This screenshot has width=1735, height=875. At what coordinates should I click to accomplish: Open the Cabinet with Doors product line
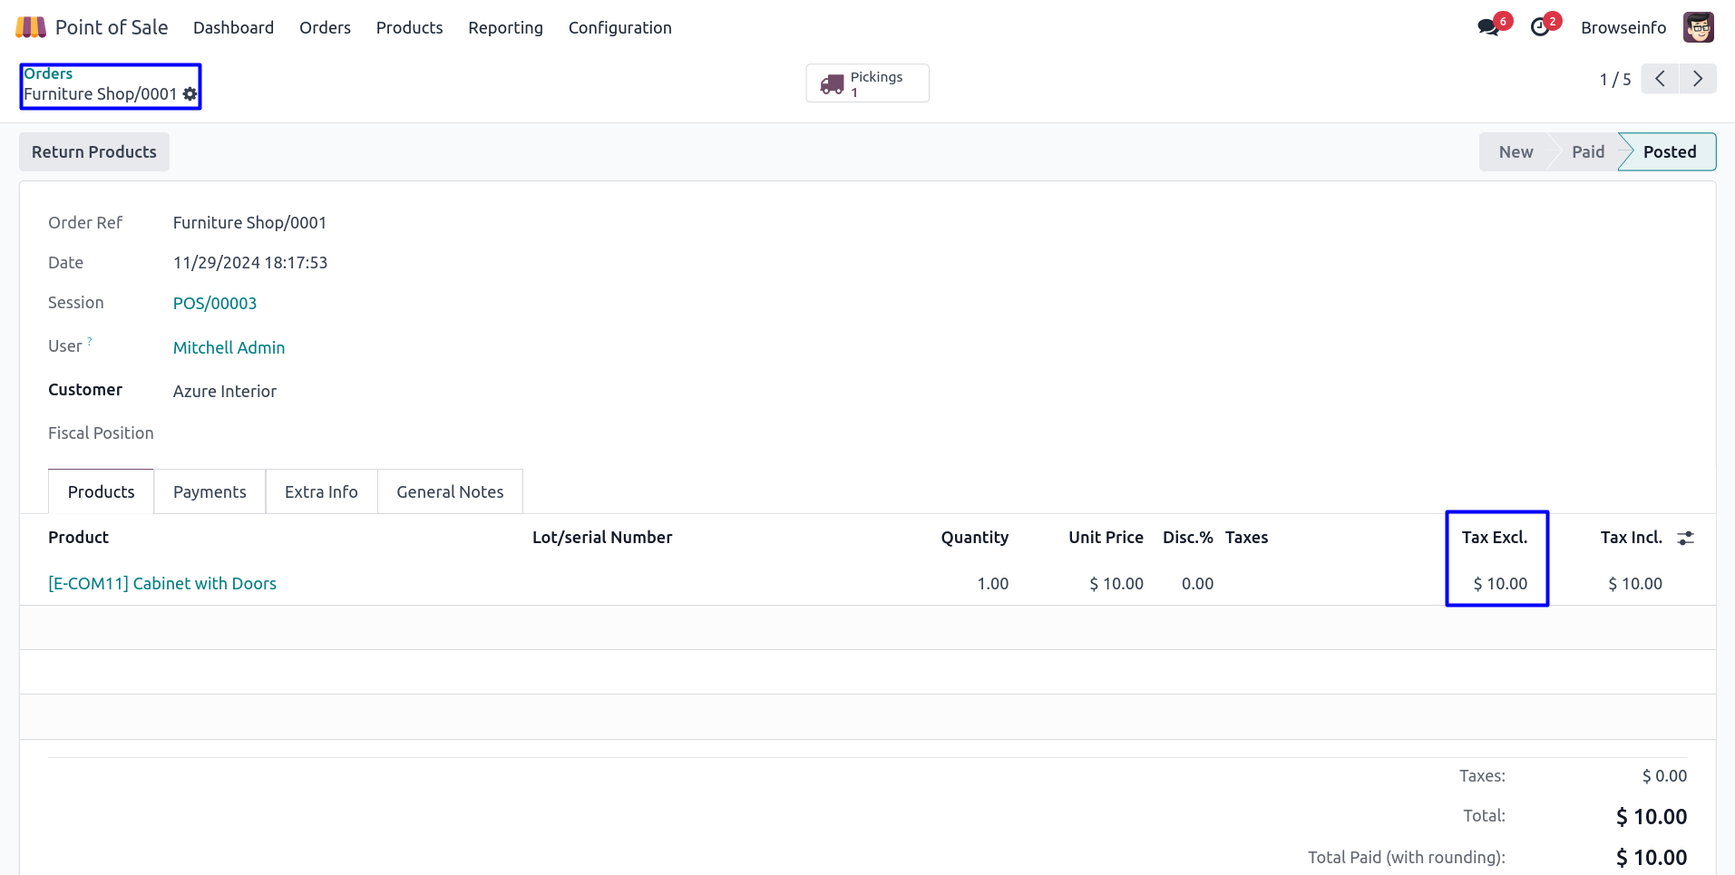(162, 583)
